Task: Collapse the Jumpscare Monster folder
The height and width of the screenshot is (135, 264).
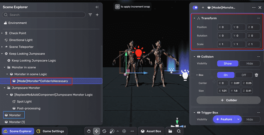Action: 5,88
